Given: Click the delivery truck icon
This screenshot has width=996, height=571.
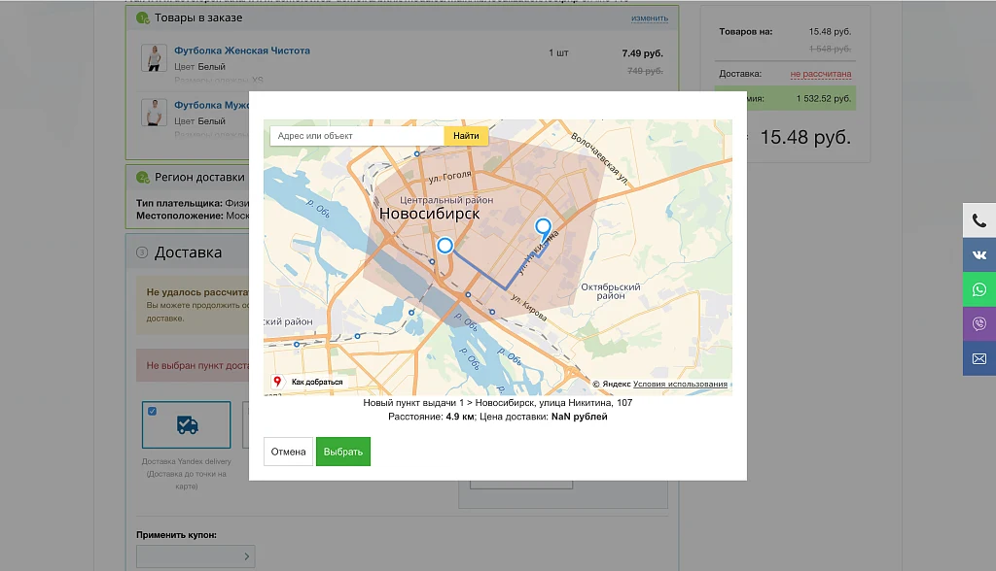Looking at the screenshot, I should pos(188,425).
